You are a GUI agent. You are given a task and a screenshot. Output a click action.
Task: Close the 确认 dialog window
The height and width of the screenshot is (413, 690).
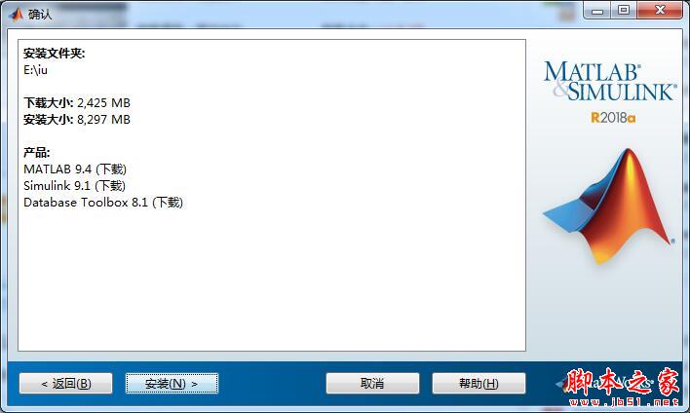(x=660, y=10)
